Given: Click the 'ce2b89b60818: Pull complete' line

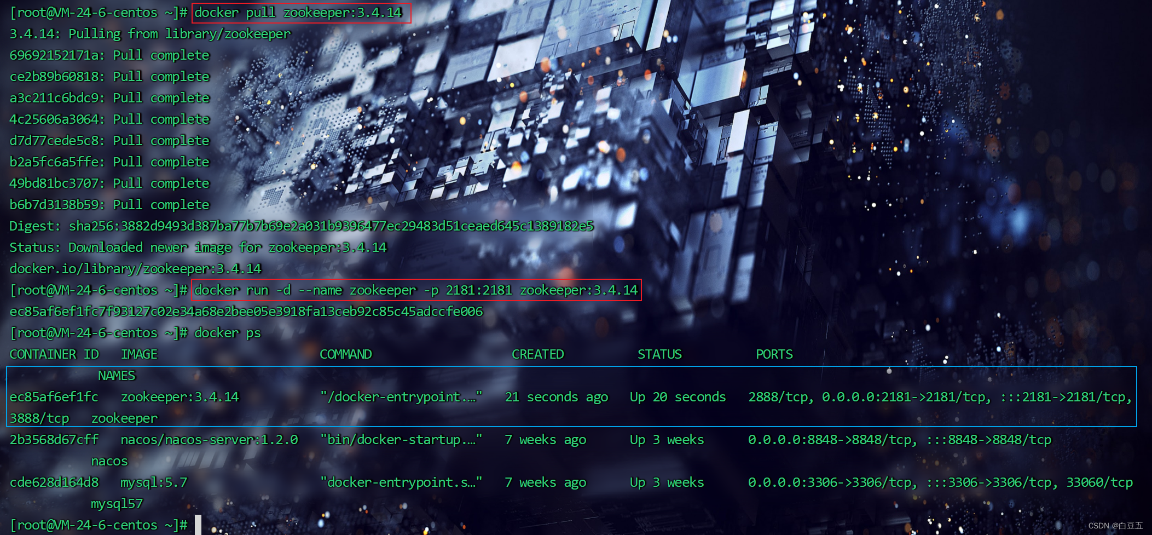Looking at the screenshot, I should [109, 77].
